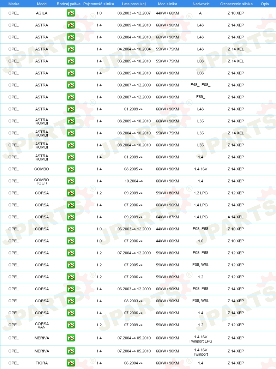Click the Lata produkcji column header
This screenshot has height=369, width=276.
[134, 4]
